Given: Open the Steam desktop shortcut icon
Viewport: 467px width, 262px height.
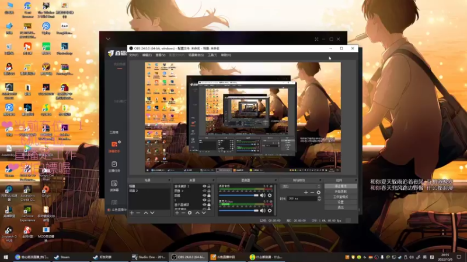Looking at the screenshot, I should (x=9, y=168).
